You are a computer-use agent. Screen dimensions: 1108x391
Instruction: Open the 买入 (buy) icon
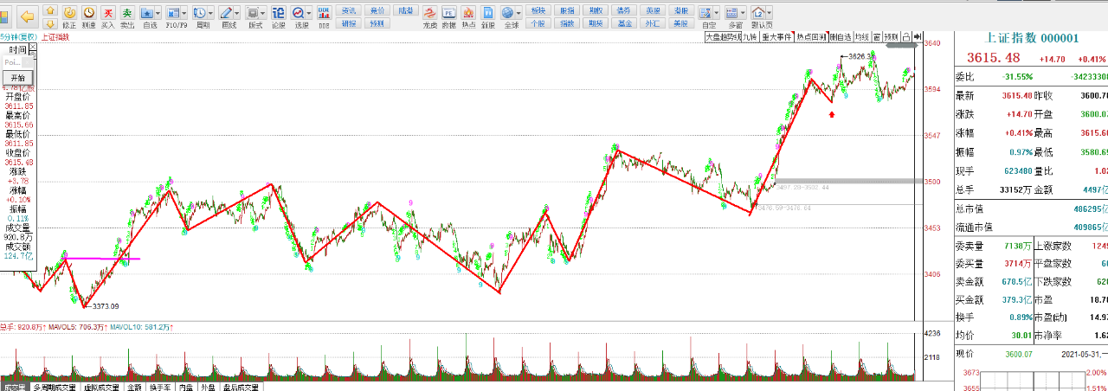[x=107, y=15]
